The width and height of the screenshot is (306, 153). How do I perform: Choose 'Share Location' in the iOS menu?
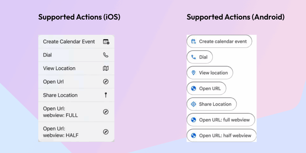point(60,95)
